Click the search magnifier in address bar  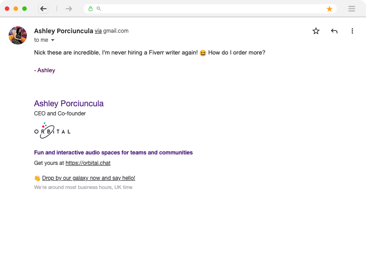pyautogui.click(x=99, y=9)
